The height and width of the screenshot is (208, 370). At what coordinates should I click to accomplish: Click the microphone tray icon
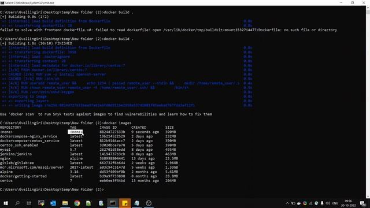pyautogui.click(x=322, y=203)
